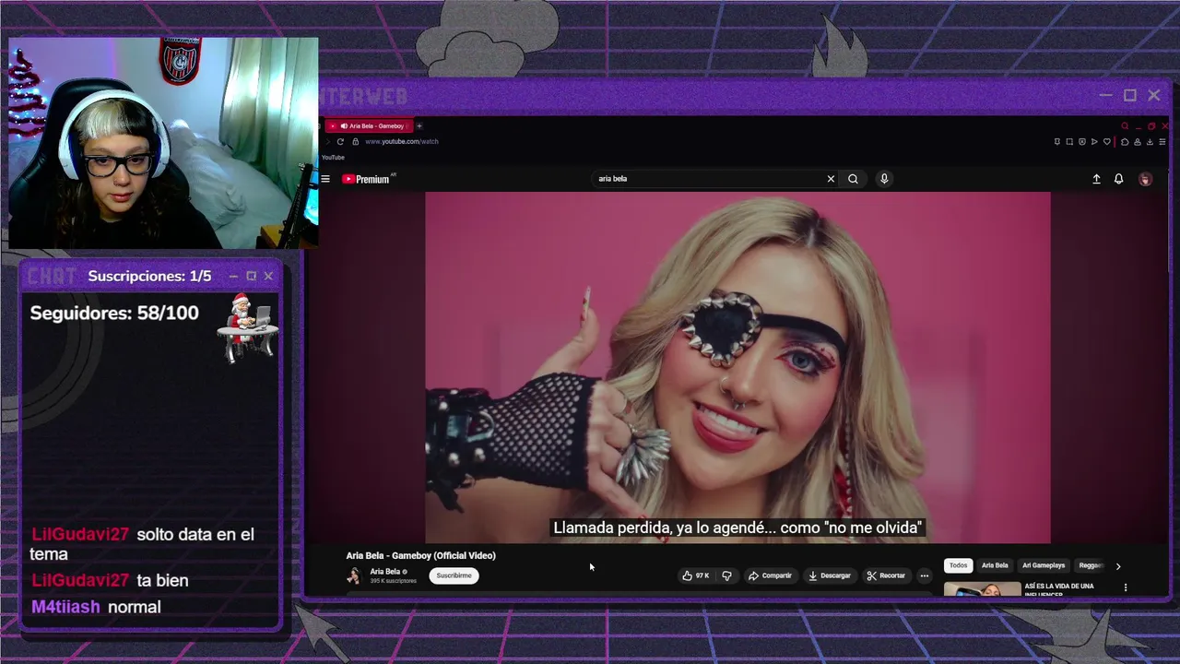Image resolution: width=1180 pixels, height=664 pixels.
Task: Click the YouTube bookmark bar entry
Action: pos(333,158)
